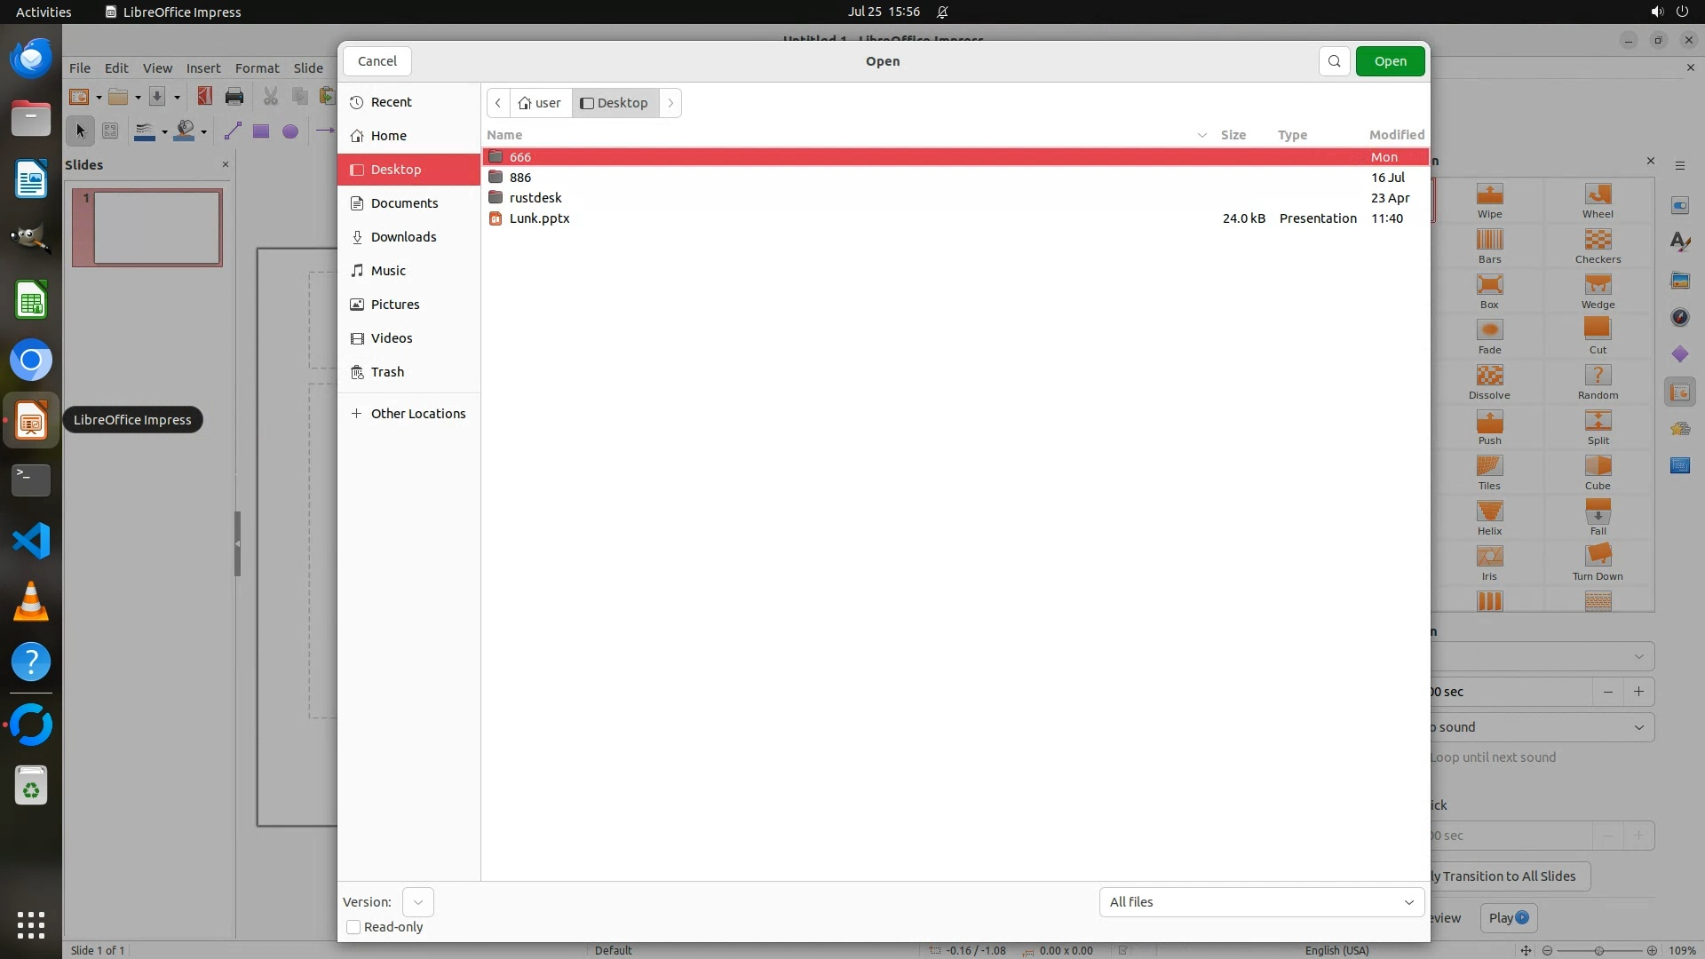The image size is (1705, 959).
Task: Open the Insert menu
Action: [x=202, y=68]
